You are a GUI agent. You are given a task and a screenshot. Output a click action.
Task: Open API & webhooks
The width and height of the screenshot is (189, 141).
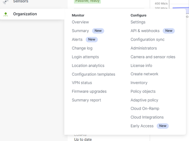point(145,31)
